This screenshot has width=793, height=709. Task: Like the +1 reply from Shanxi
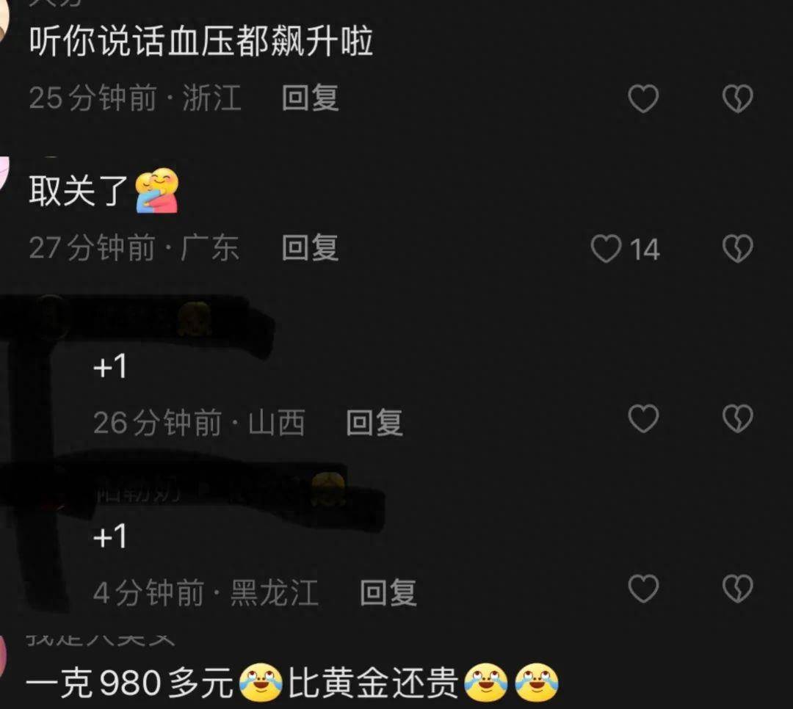642,419
